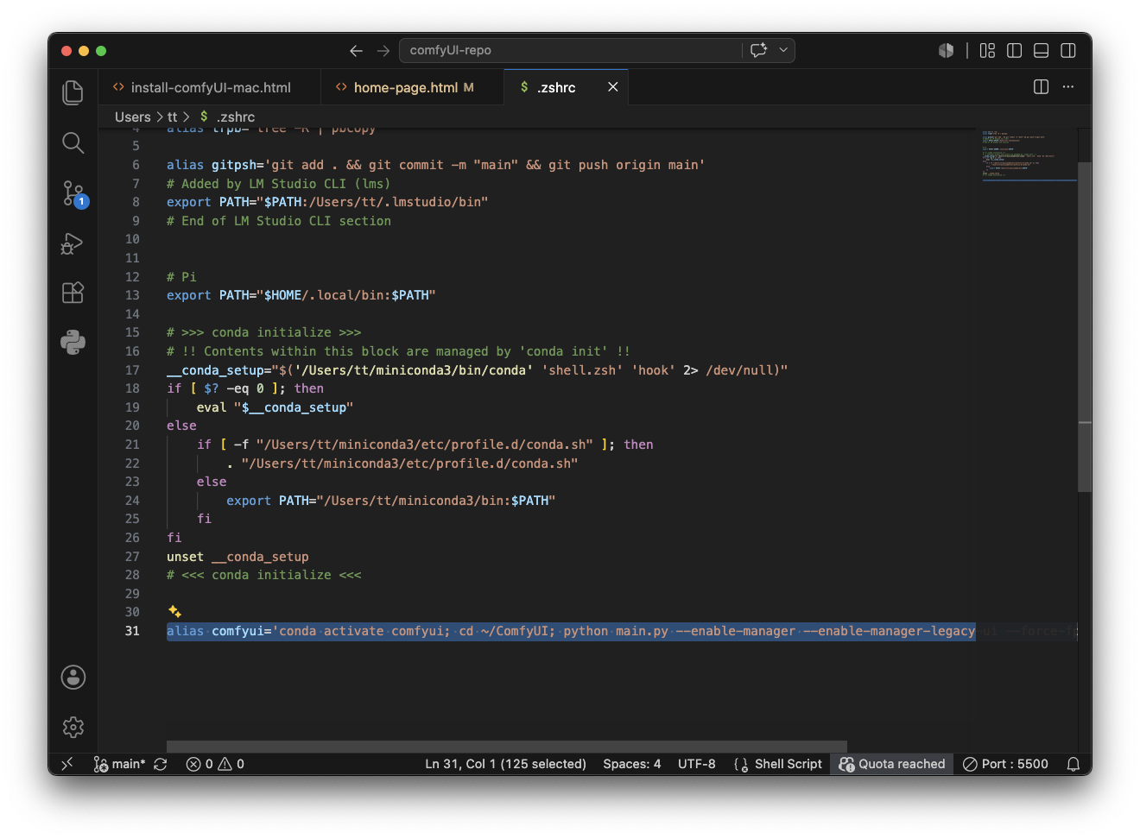Click the braces icon beside Shell Script
The width and height of the screenshot is (1140, 839).
tap(741, 764)
